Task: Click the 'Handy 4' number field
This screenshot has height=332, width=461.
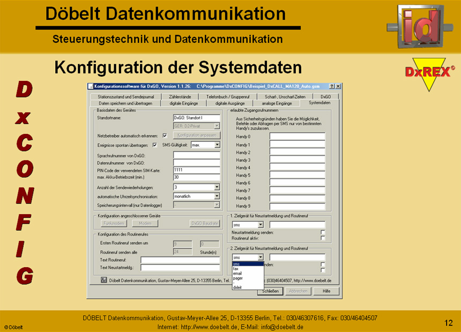Action: [298, 168]
